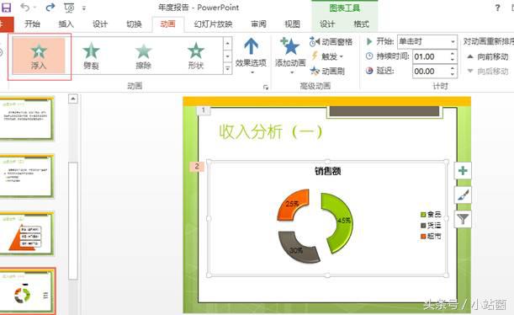Decrease the animation delay value
Screen dimensions: 514x315
(x=453, y=74)
